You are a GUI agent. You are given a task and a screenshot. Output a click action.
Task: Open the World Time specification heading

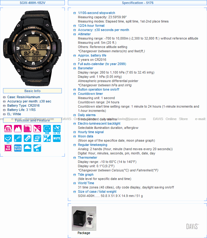pos(86,183)
